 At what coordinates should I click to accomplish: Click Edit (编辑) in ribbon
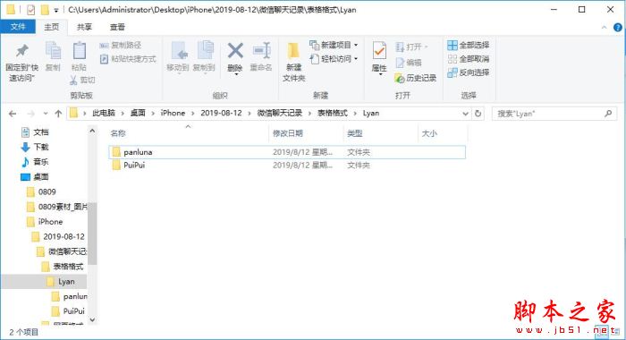(x=409, y=63)
